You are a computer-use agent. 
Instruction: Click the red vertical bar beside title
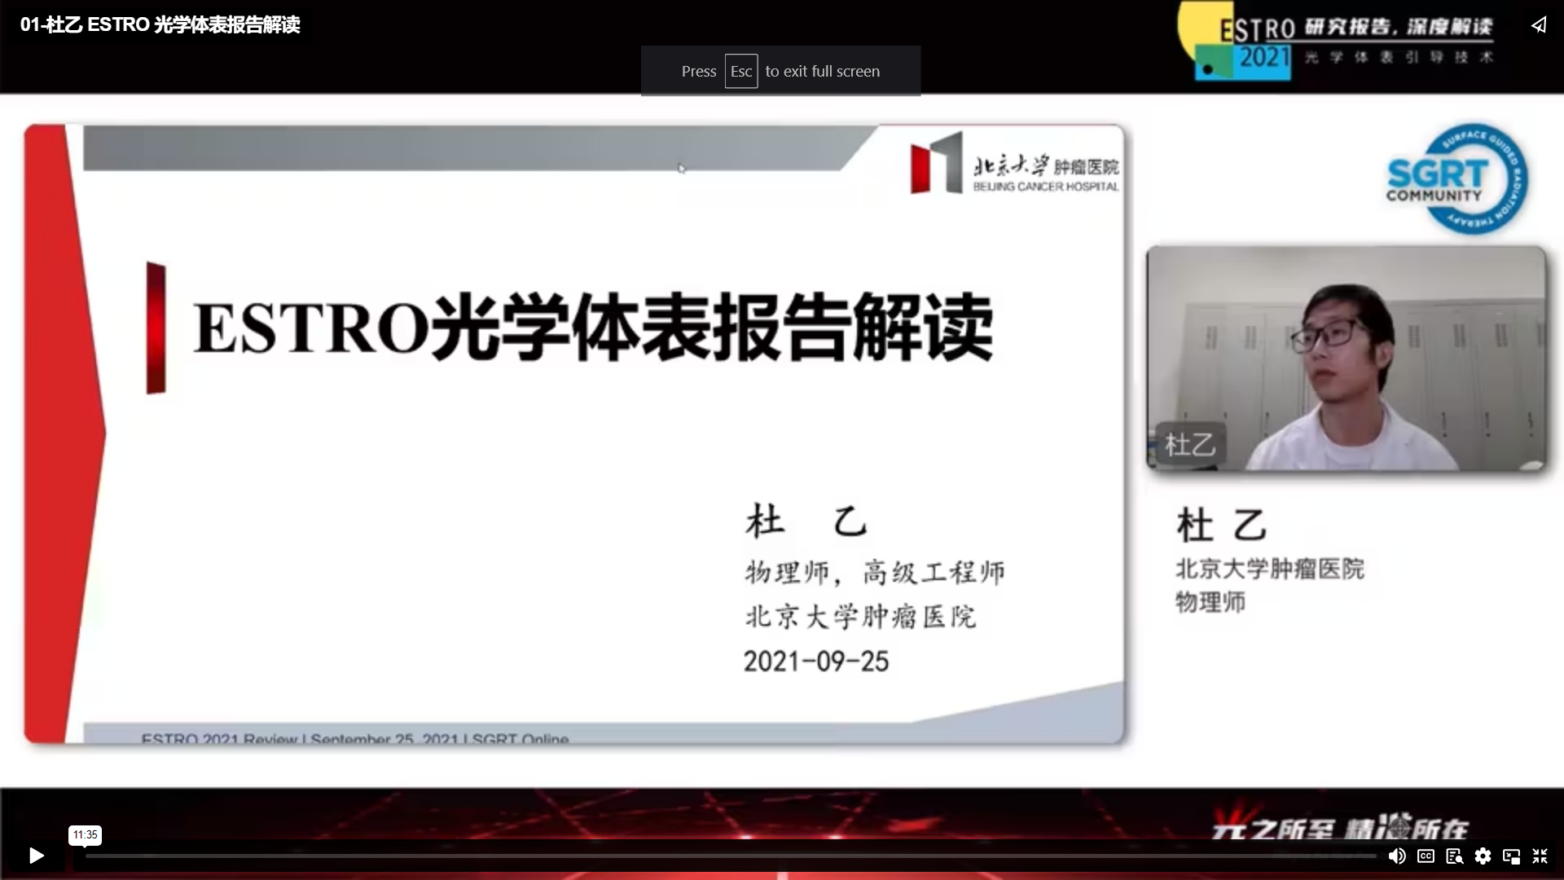coord(156,328)
